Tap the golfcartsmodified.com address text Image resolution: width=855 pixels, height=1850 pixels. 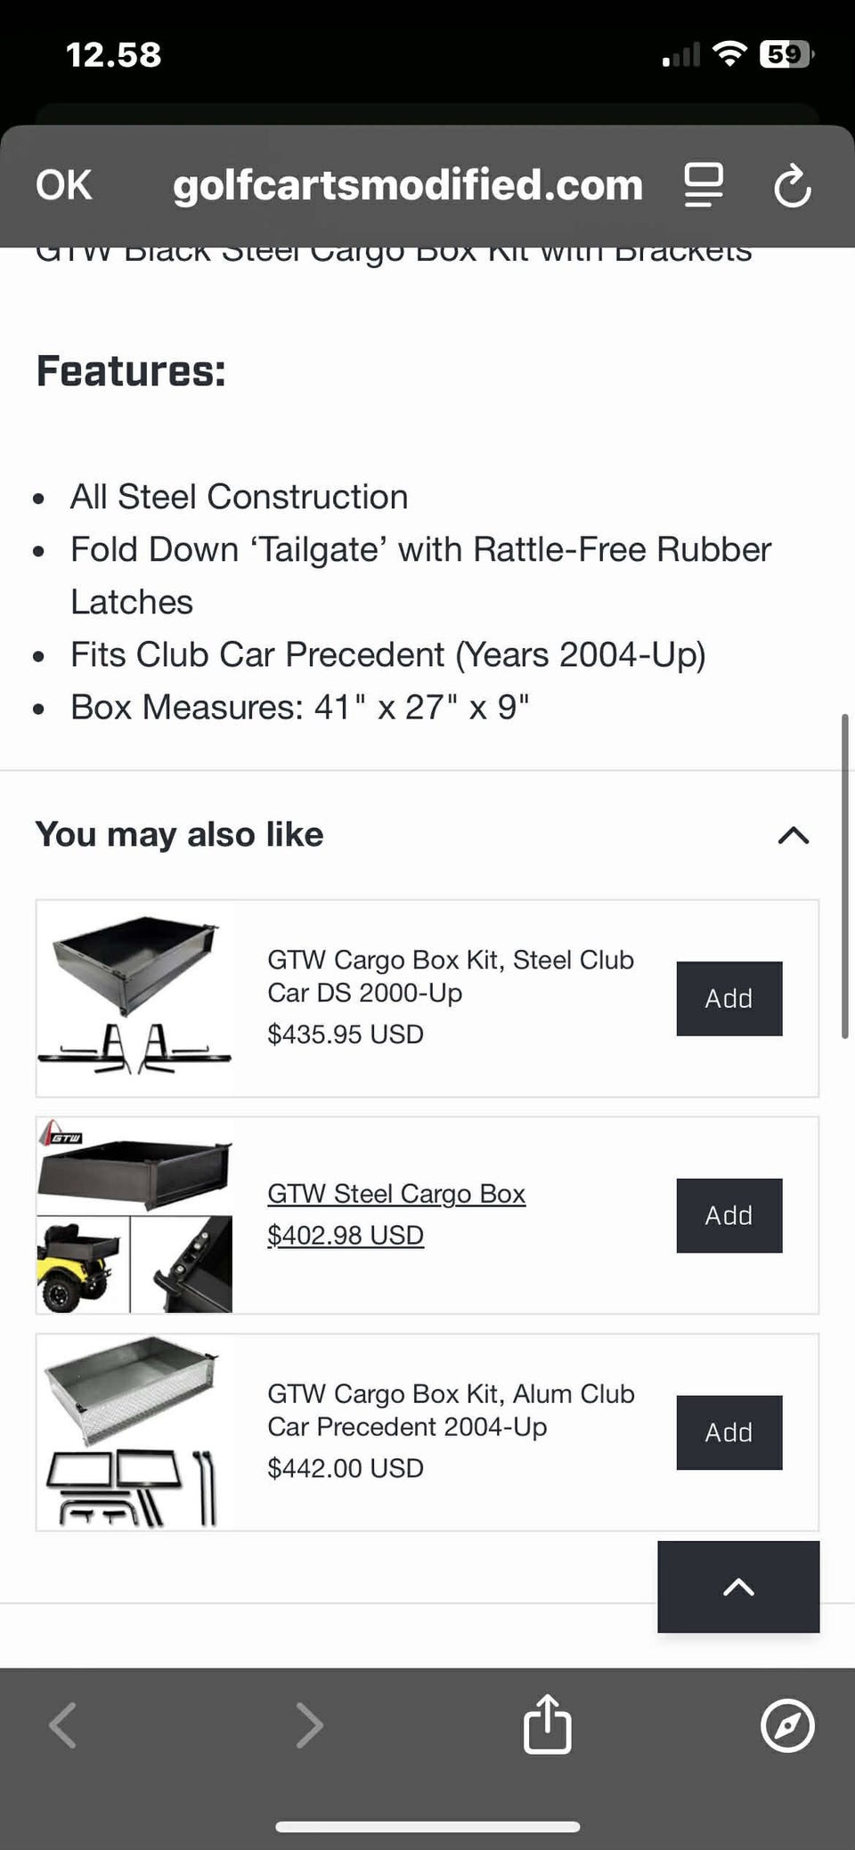408,185
